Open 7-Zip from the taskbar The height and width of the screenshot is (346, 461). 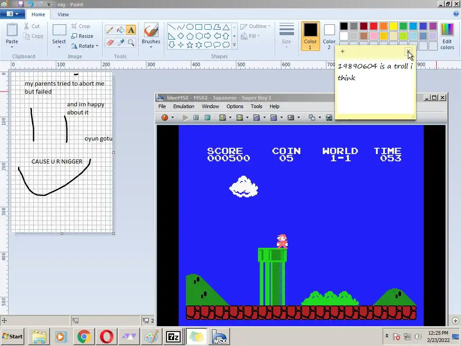(173, 336)
